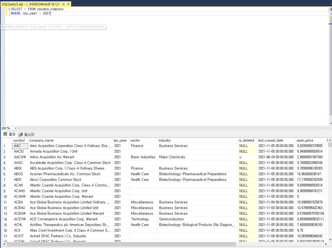
Task: Click the results grid vertical scrollbar thumb
Action: tap(330, 145)
